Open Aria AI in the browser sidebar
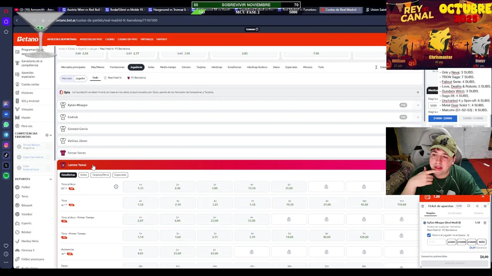Screen dimensions: 492x276 pos(6,104)
